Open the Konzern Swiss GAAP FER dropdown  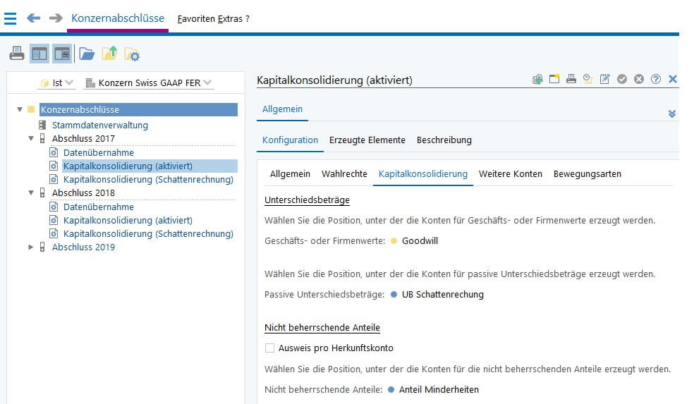[149, 82]
